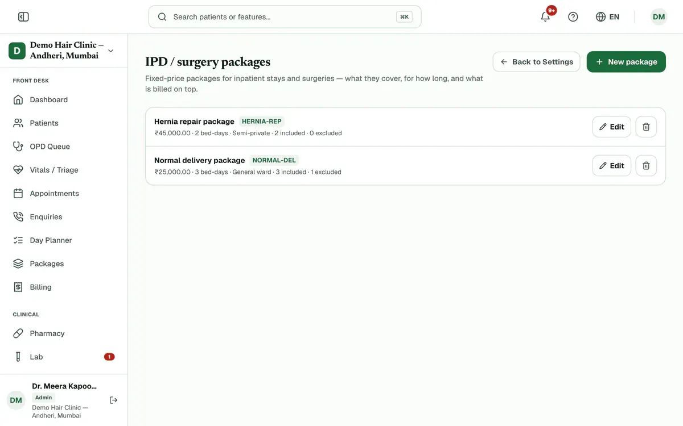Click the ₹25,000.00 package details line
The height and width of the screenshot is (426, 683).
248,172
